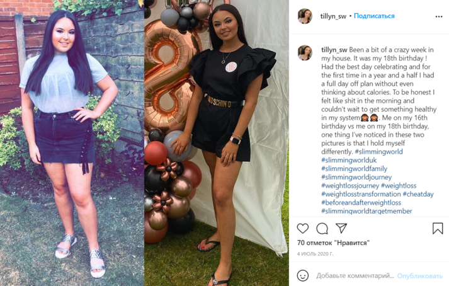Open the #slimmingworlduk hashtag
This screenshot has height=286, width=449.
pyautogui.click(x=349, y=160)
